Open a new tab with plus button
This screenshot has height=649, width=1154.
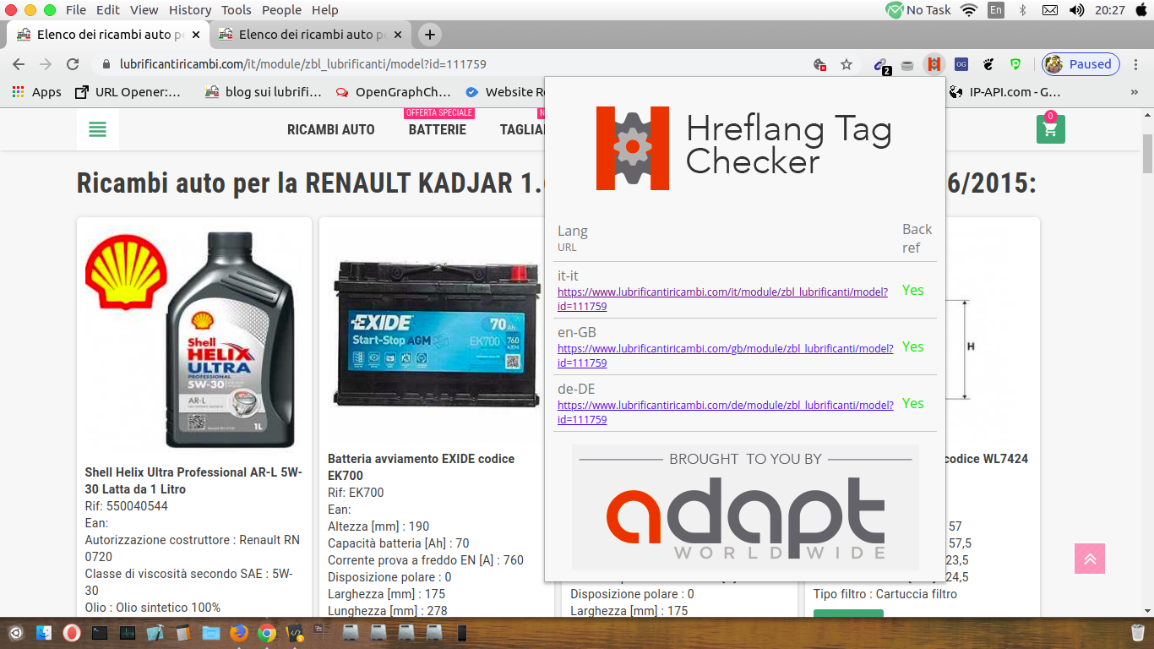tap(430, 35)
